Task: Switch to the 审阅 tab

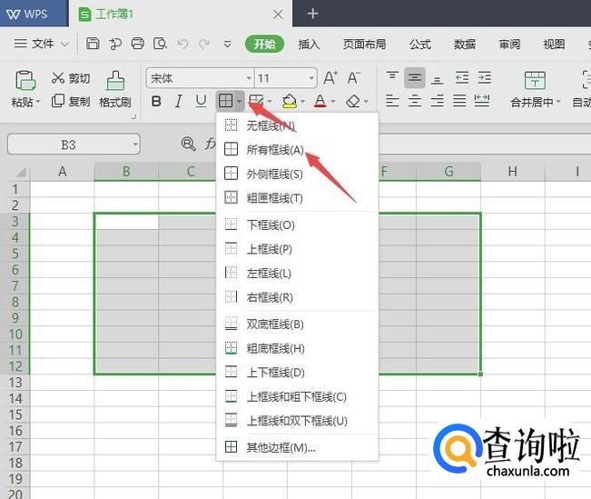Action: [509, 45]
